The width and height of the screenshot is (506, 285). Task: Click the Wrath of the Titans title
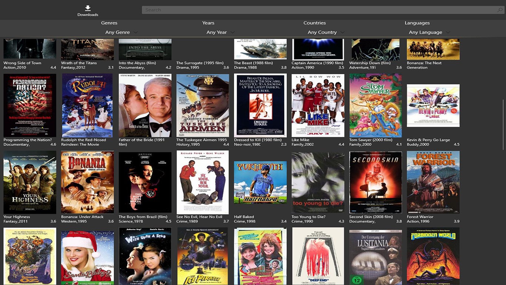click(79, 63)
